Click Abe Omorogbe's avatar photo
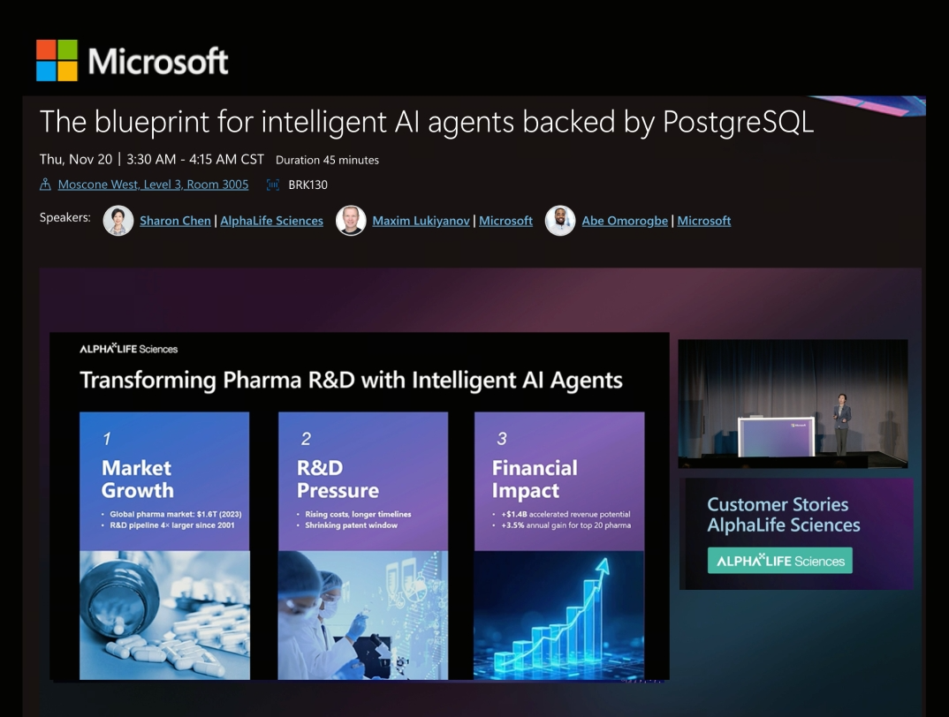The image size is (949, 717). point(560,221)
